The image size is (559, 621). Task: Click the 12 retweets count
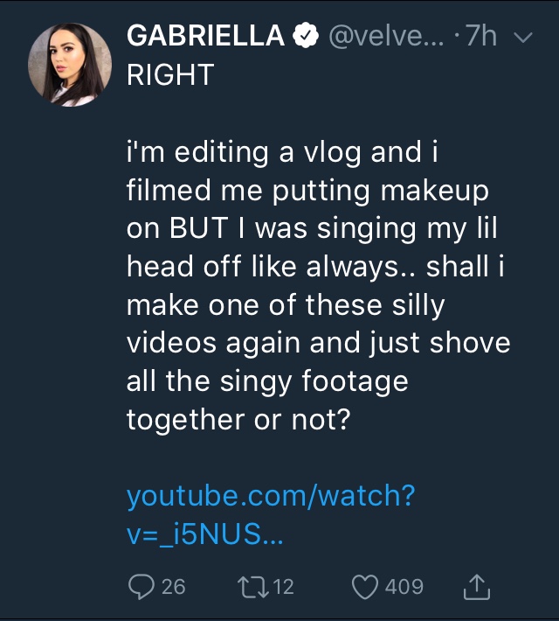point(284,586)
